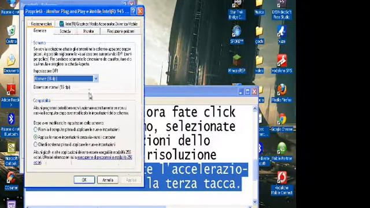Switch to the Monitor tab
The height and width of the screenshot is (208, 370).
point(88,31)
